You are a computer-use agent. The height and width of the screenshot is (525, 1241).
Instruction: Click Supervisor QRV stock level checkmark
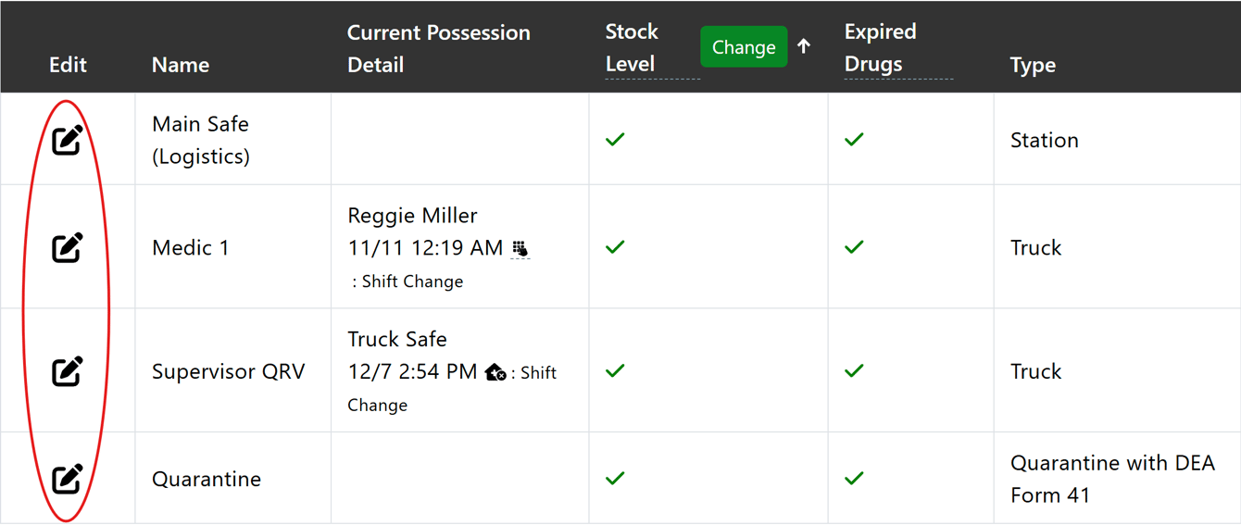click(x=615, y=371)
